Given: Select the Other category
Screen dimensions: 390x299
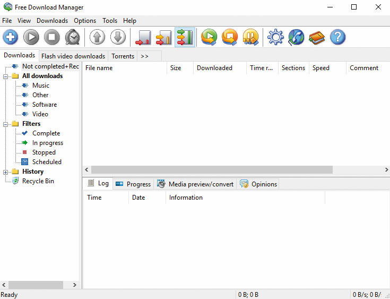Looking at the screenshot, I should click(40, 95).
